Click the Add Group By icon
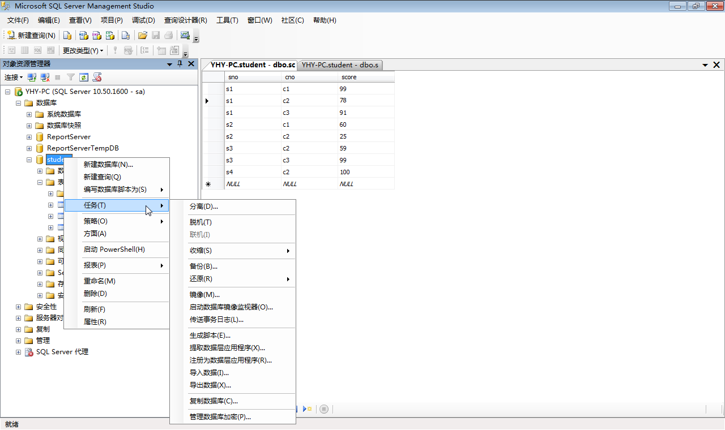 pyautogui.click(x=145, y=50)
